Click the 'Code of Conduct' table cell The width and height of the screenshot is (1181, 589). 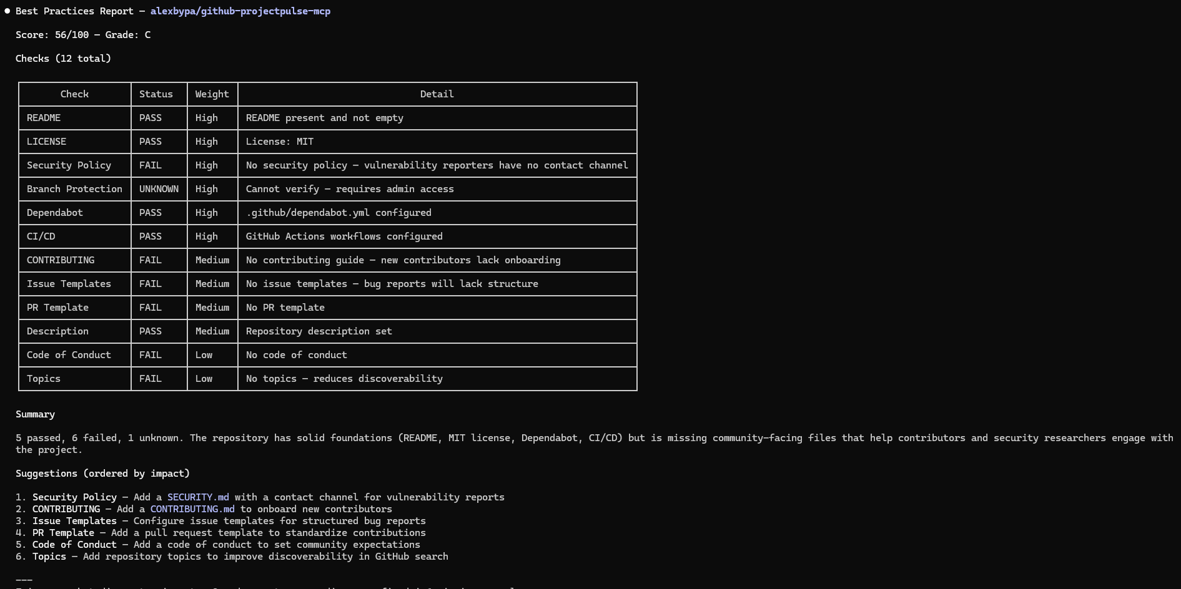pos(75,355)
